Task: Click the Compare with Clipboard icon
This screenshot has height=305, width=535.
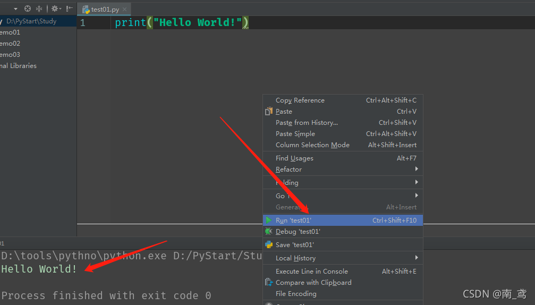Action: [269, 283]
